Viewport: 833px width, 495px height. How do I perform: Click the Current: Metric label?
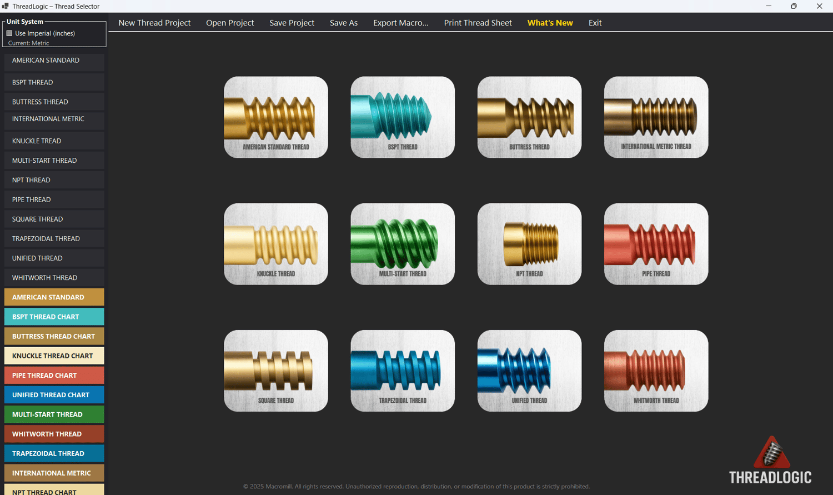click(28, 43)
